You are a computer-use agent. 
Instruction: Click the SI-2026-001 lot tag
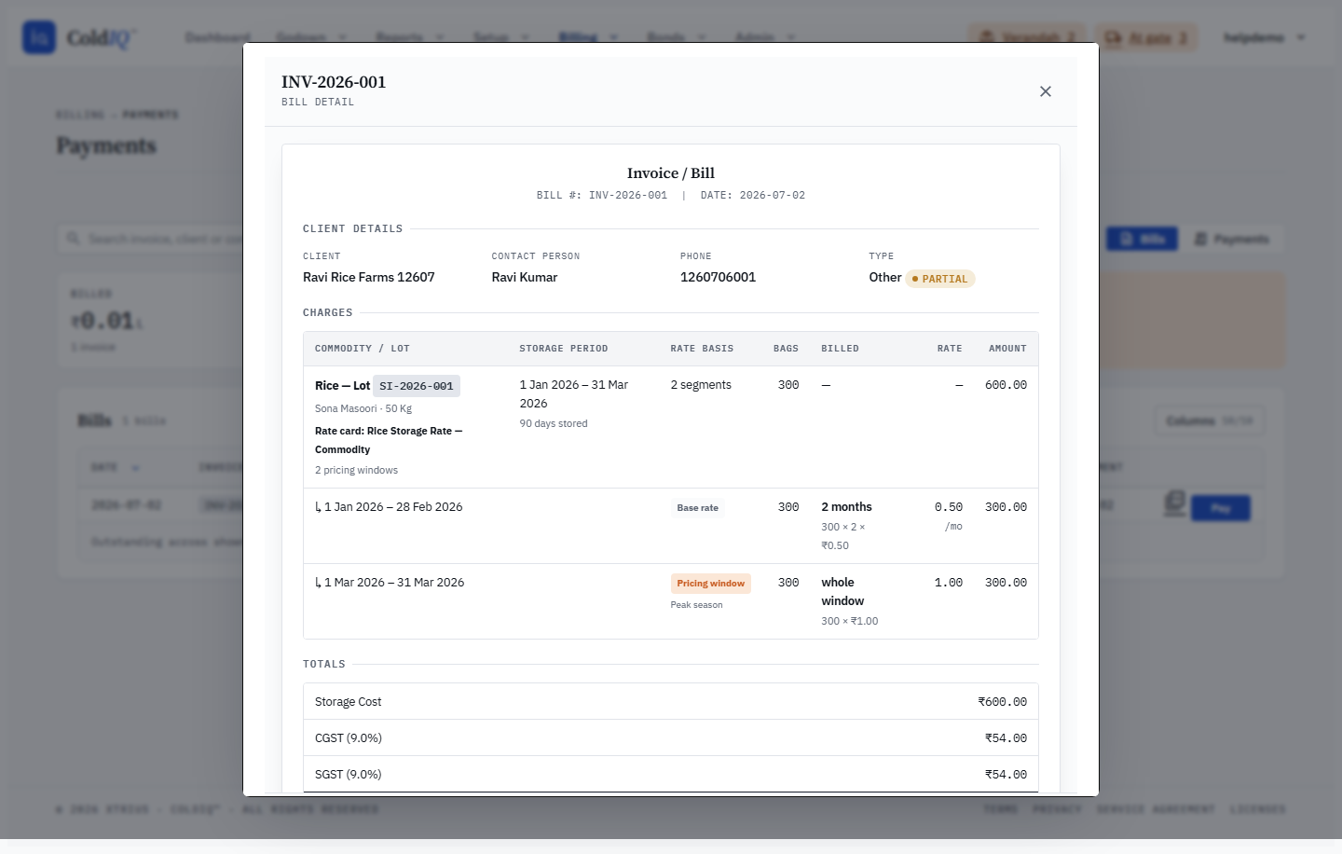417,386
